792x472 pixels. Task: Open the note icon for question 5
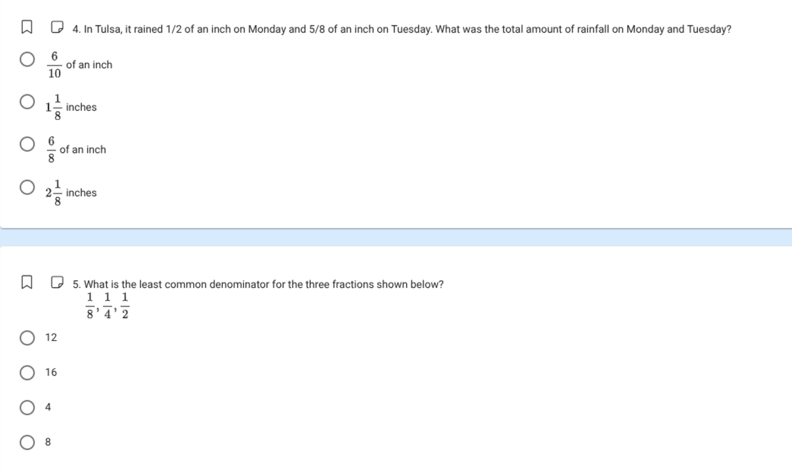click(x=57, y=282)
